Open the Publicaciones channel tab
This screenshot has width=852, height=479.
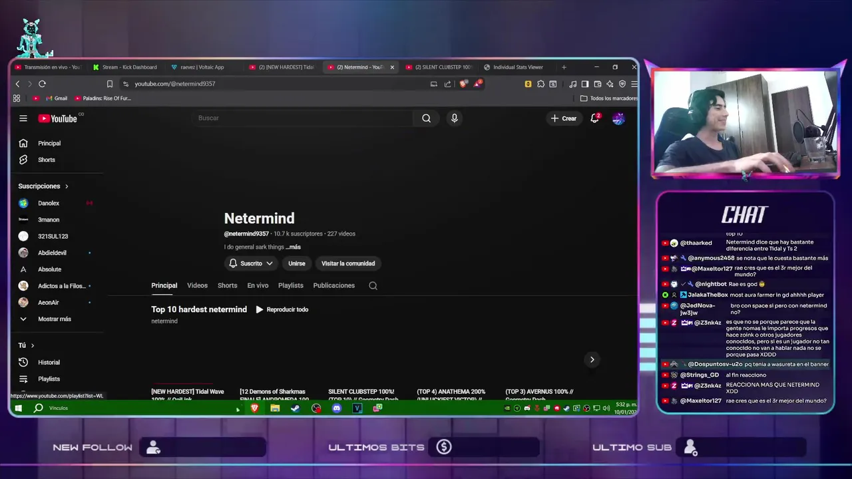click(x=333, y=285)
